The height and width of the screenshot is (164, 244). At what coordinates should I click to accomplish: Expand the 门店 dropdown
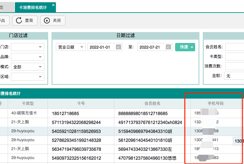[x=41, y=47]
